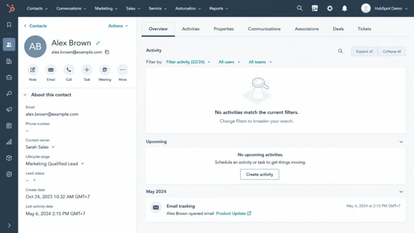This screenshot has height=233, width=414.
Task: Switch to the Properties tab
Action: click(224, 29)
